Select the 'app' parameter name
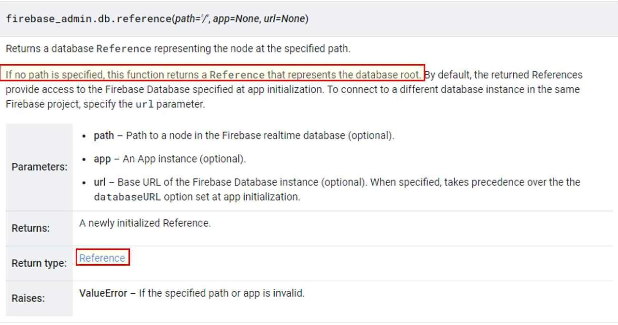Screen dimensions: 618x325 pos(102,159)
